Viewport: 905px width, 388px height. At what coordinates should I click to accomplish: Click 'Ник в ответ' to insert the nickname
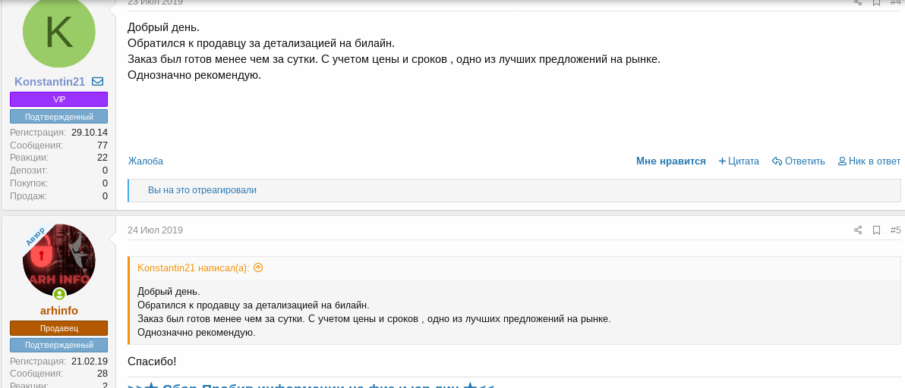pyautogui.click(x=869, y=161)
